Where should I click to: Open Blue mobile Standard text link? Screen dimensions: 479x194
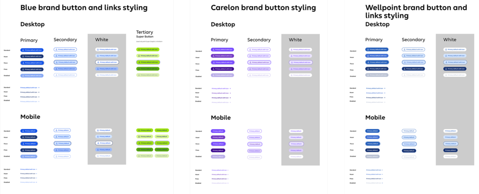[x=28, y=169]
